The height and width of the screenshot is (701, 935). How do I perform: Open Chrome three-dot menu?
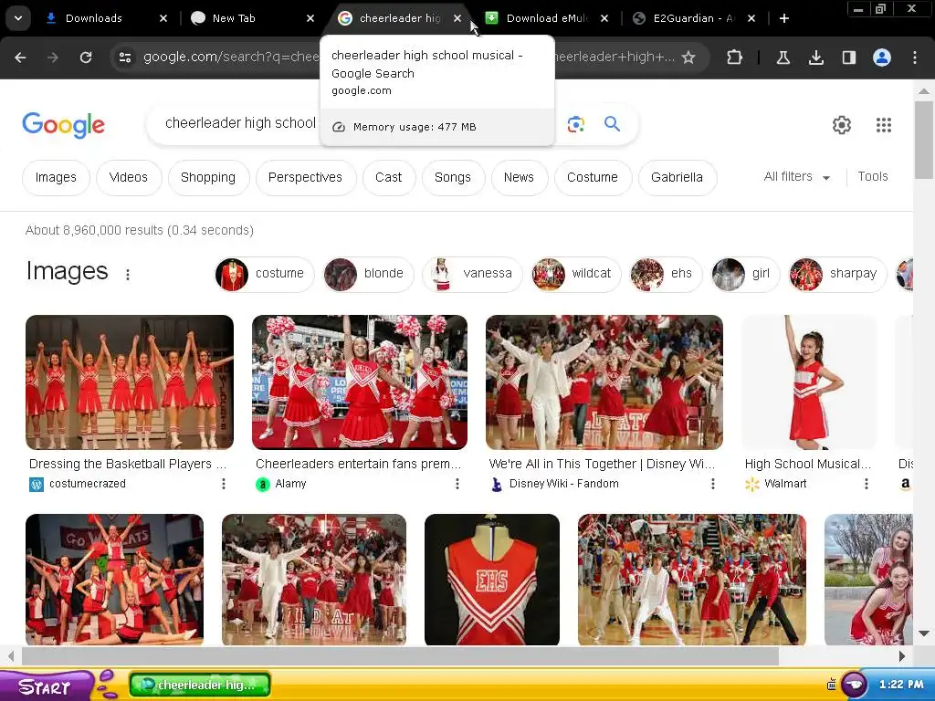click(915, 58)
